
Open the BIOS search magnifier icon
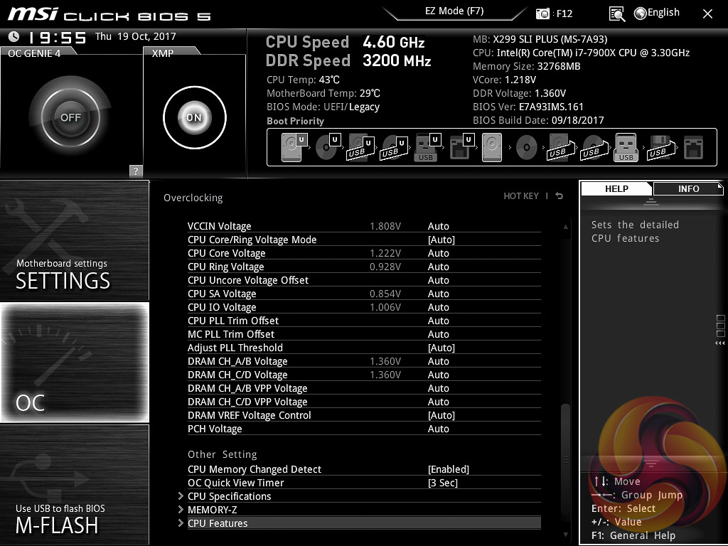click(616, 14)
